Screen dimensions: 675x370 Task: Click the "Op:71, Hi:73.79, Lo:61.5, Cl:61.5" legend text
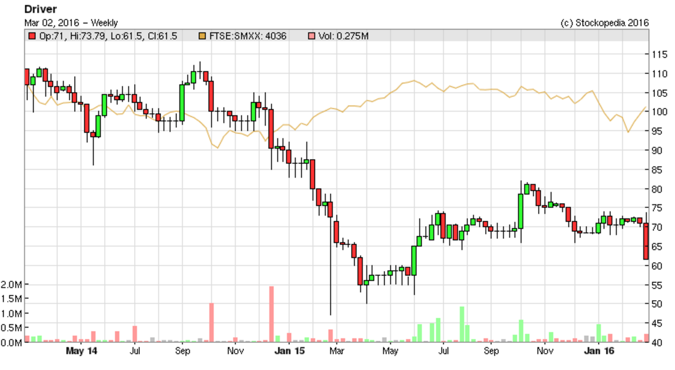click(x=108, y=36)
